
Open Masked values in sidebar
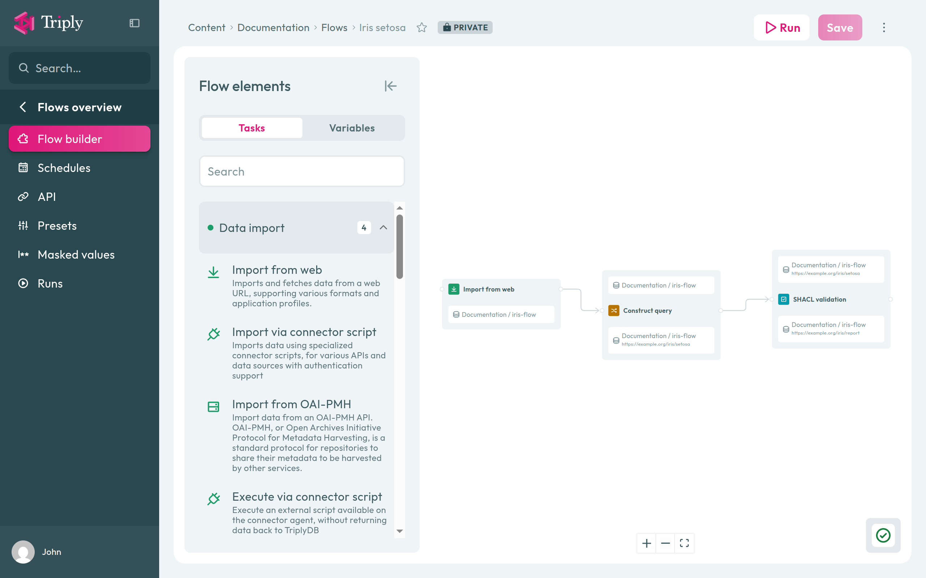click(80, 255)
